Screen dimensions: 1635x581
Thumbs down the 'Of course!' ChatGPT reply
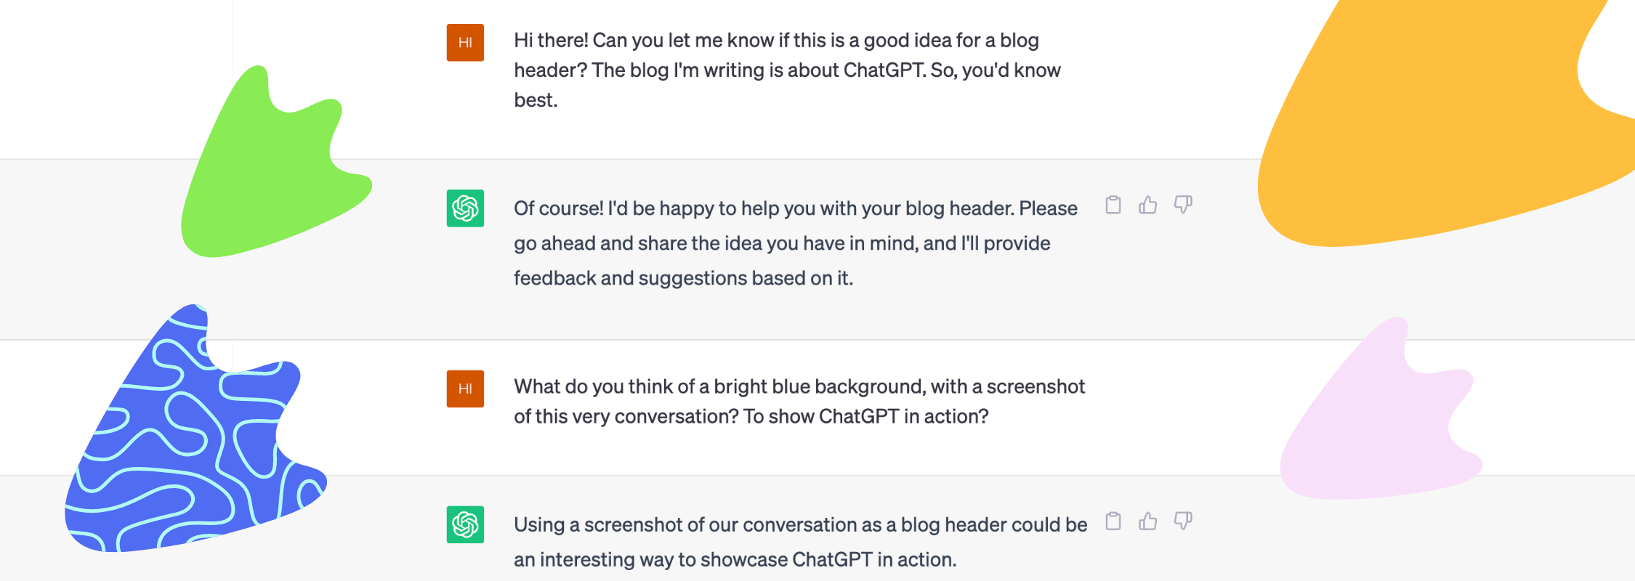point(1183,205)
